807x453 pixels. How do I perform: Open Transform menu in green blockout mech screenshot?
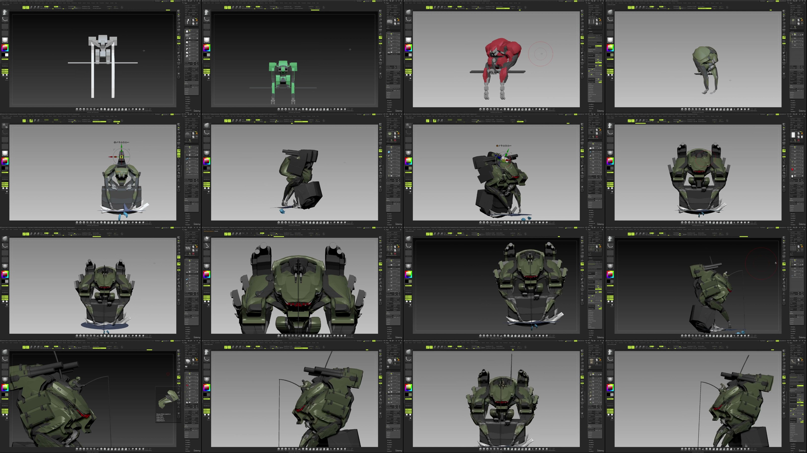(x=304, y=3)
